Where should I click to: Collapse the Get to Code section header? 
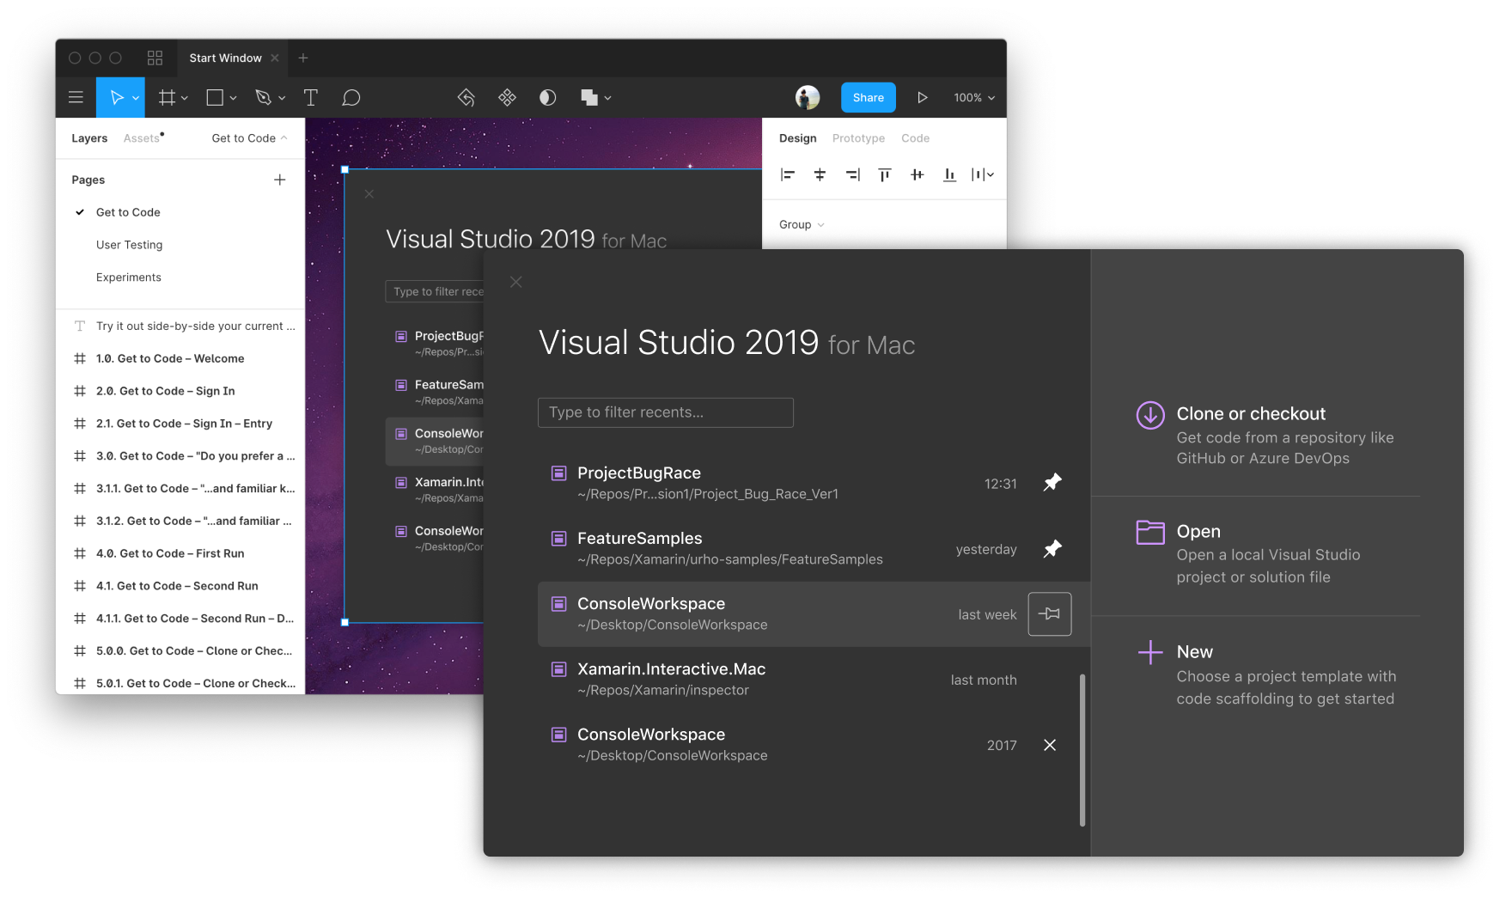[x=249, y=137]
